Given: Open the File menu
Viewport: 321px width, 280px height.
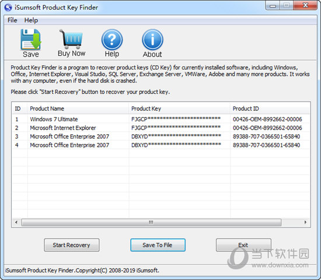Looking at the screenshot, I should [12, 20].
